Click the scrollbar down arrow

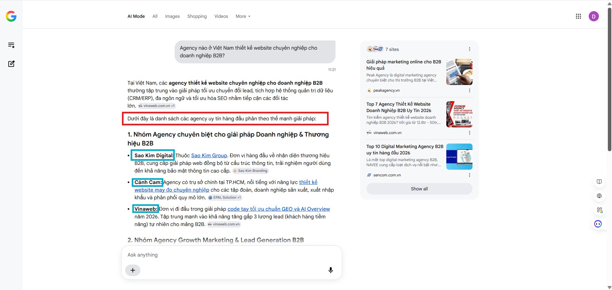pyautogui.click(x=609, y=287)
